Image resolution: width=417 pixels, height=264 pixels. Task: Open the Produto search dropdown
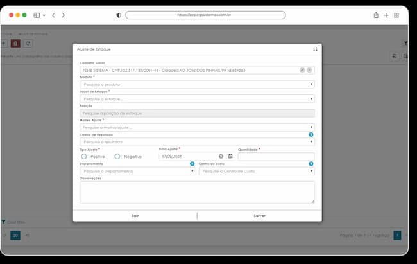(x=197, y=84)
